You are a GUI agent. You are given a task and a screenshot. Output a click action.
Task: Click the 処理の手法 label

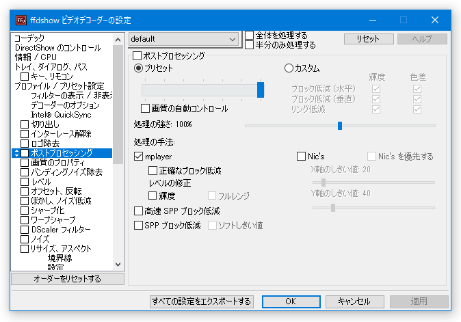pos(155,142)
